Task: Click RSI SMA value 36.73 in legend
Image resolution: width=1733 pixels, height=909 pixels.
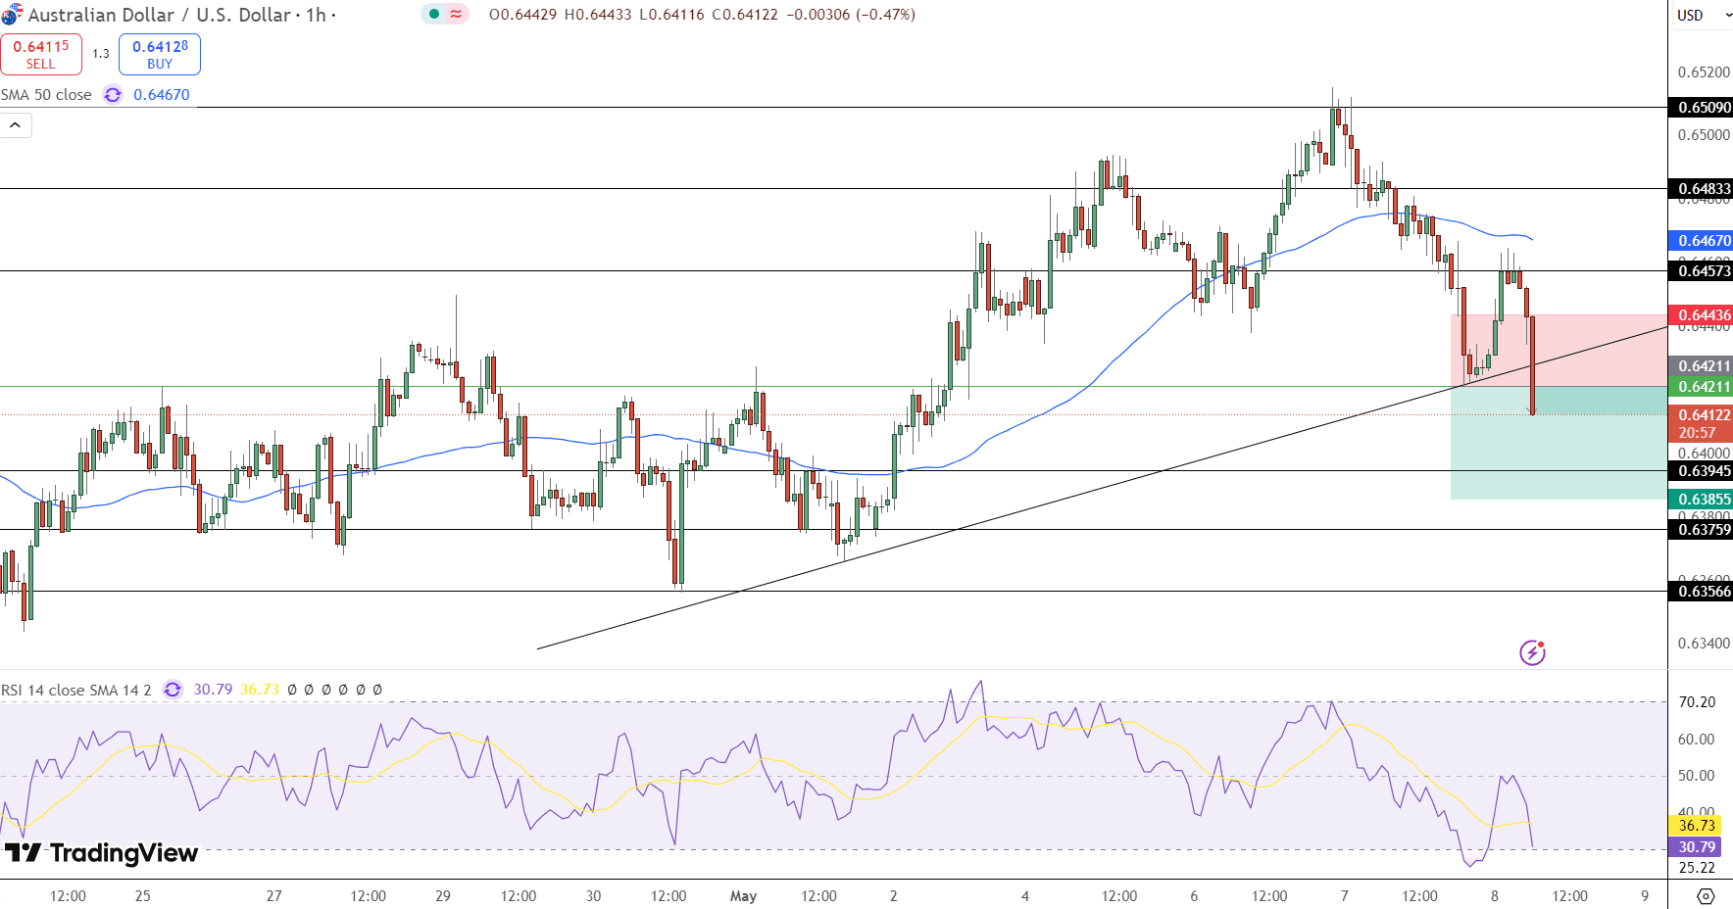Action: (x=260, y=690)
